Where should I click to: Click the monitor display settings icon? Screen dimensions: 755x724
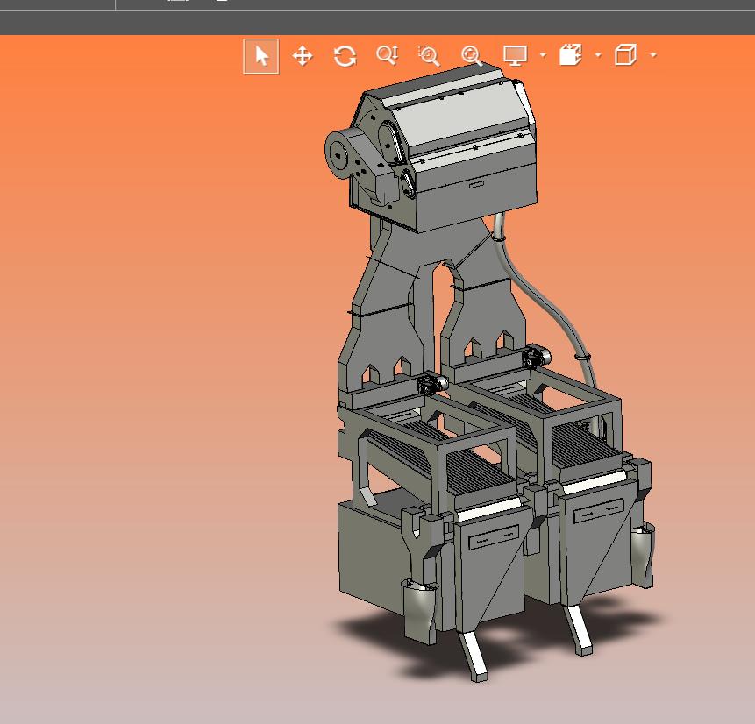pos(515,56)
